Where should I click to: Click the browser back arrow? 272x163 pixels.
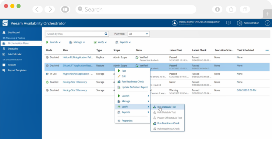click(37, 10)
